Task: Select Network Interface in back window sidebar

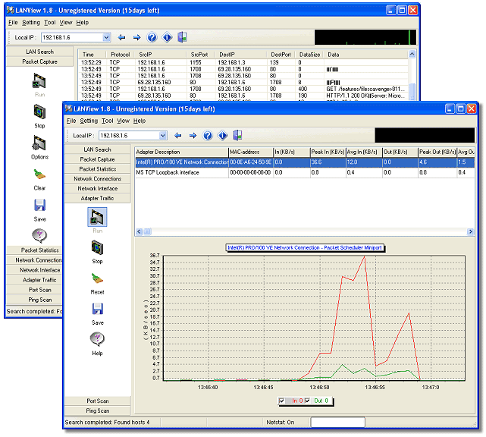Action: click(x=35, y=270)
